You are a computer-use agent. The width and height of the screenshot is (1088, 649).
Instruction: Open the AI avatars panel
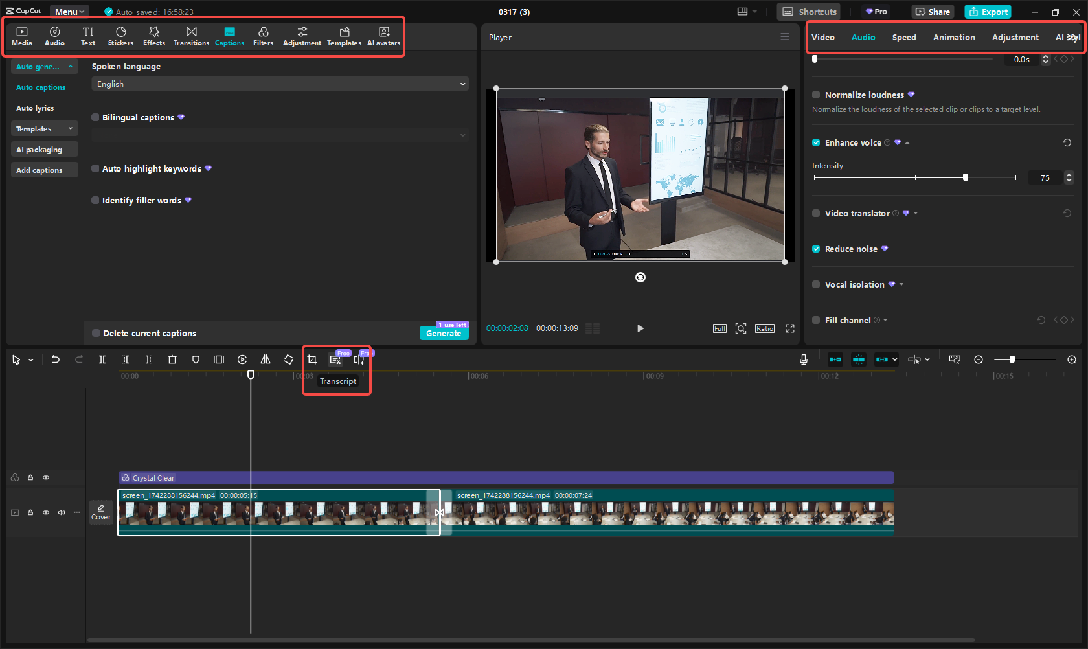[x=383, y=36]
